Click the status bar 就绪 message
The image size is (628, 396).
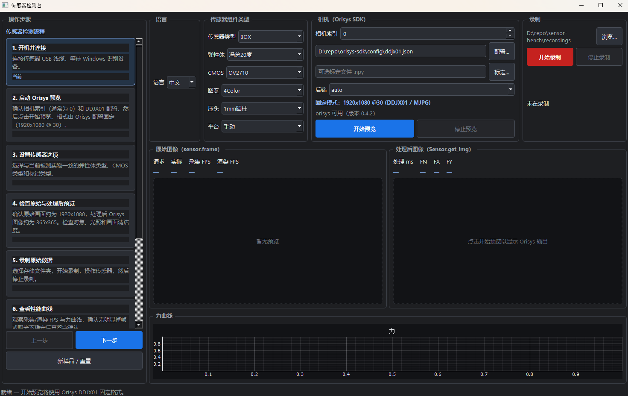pyautogui.click(x=63, y=392)
